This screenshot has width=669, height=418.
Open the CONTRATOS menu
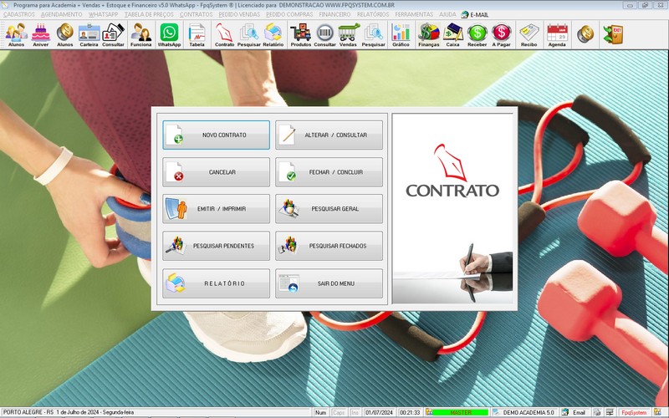[x=197, y=14]
